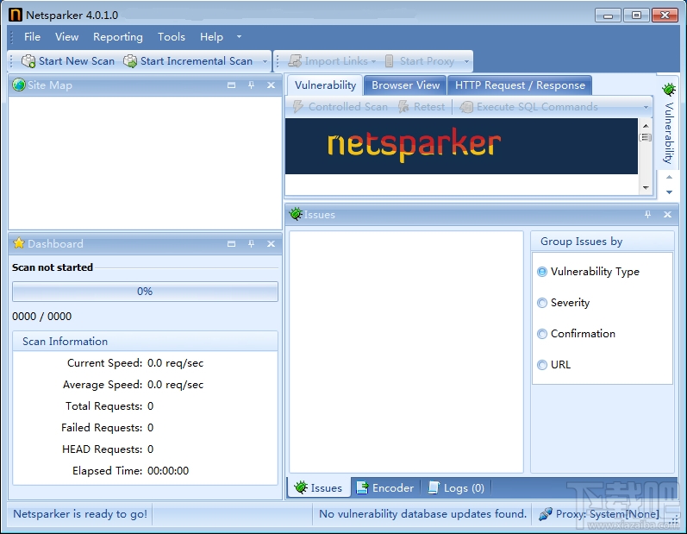Group issues by Severity
The height and width of the screenshot is (534, 687).
coord(564,303)
